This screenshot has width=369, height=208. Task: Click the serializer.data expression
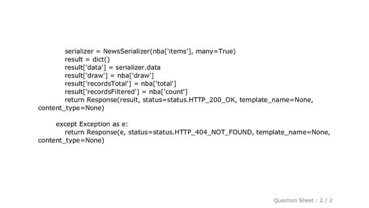[138, 68]
